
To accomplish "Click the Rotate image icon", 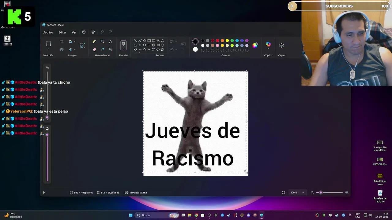I will pyautogui.click(x=70, y=41).
